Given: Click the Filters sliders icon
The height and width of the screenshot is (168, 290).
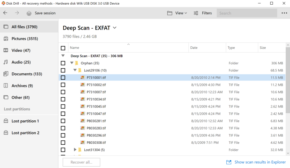Looking at the screenshot, I should pyautogui.click(x=196, y=13).
